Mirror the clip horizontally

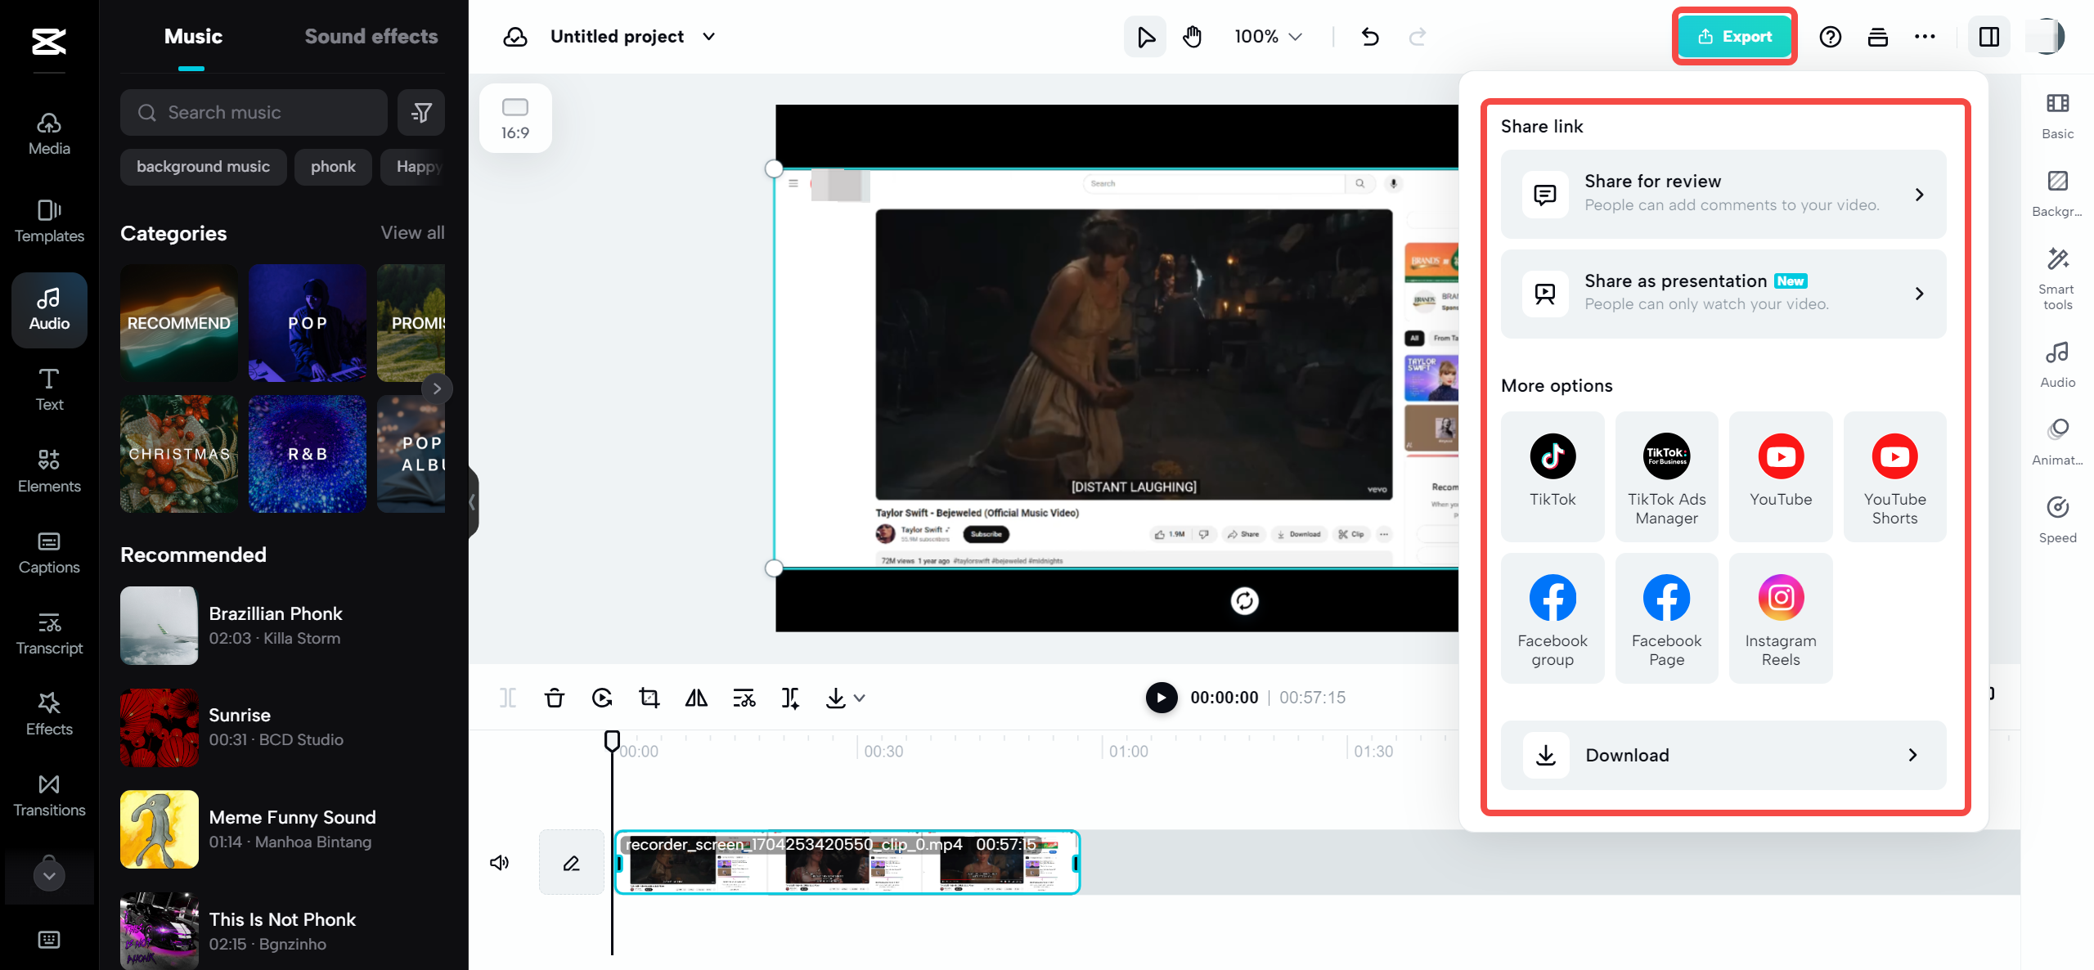click(696, 698)
